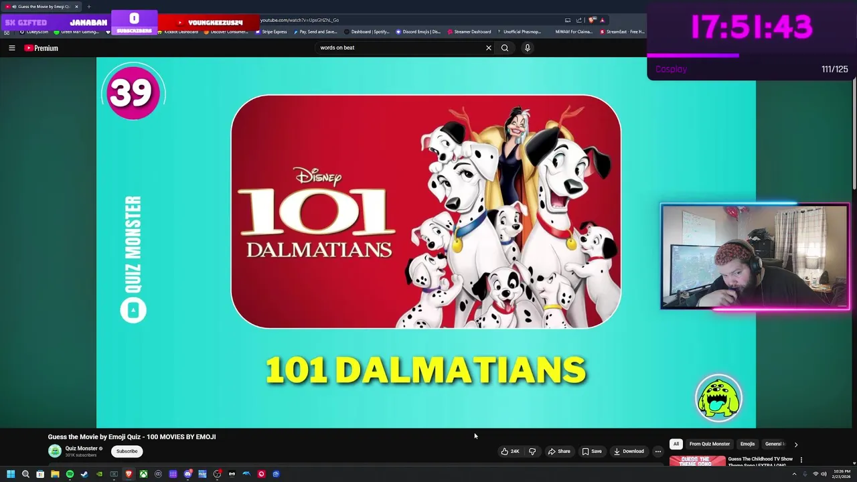Go to the YouTube Premium home logo

click(42, 48)
